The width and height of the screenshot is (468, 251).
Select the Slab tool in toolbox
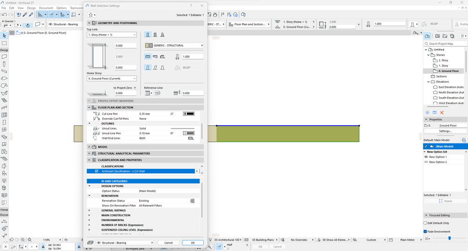click(x=4, y=79)
